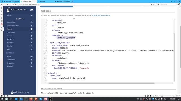Click the page vertical scrollbar
Image resolution: width=181 pixels, height=101 pixels.
pyautogui.click(x=180, y=47)
